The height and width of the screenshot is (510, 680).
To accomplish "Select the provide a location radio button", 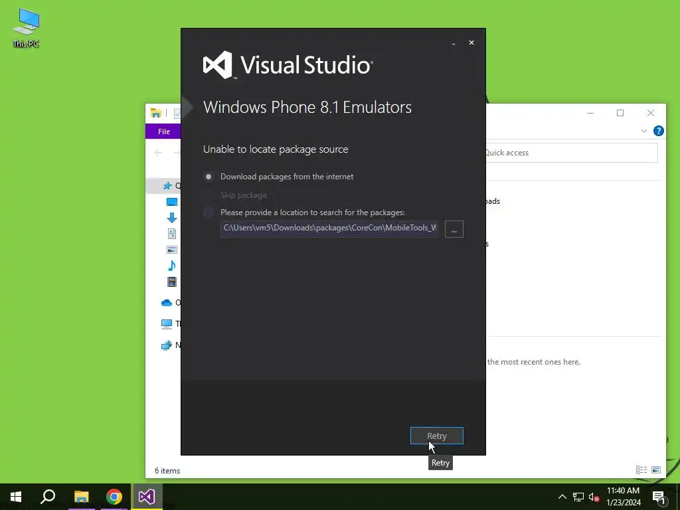I will (x=209, y=212).
